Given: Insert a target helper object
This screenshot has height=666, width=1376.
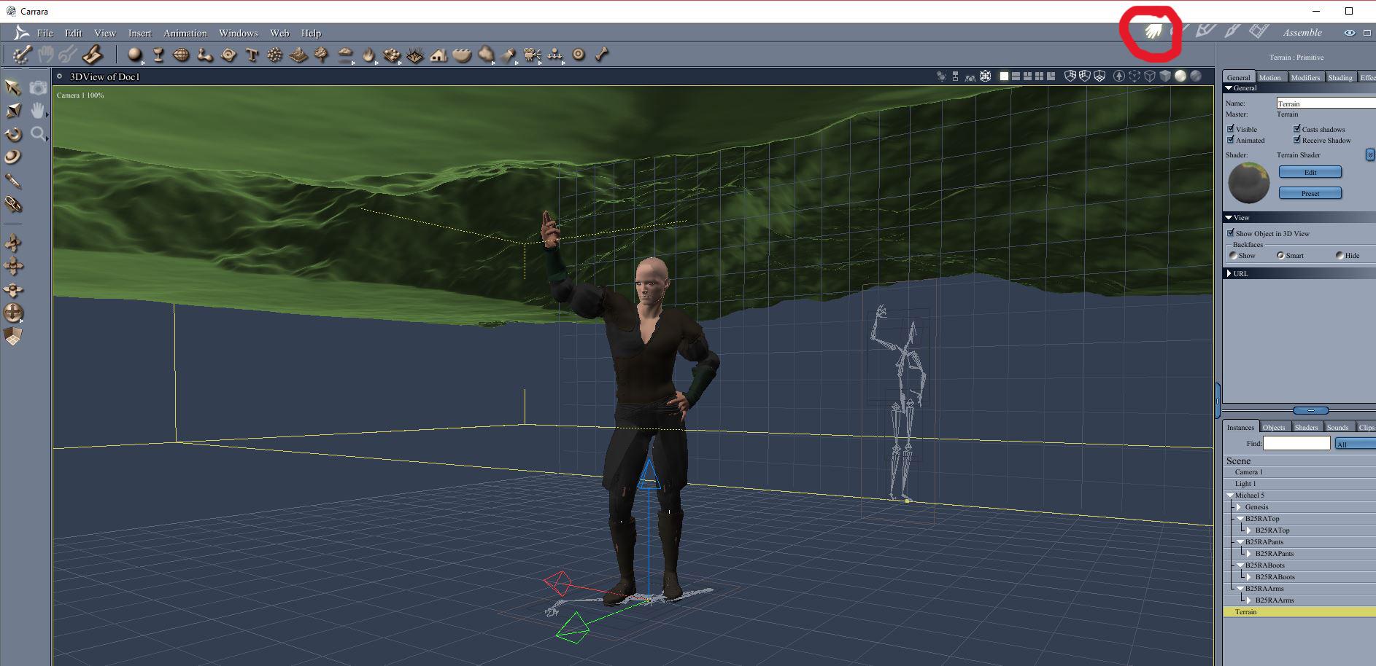Looking at the screenshot, I should click(579, 55).
